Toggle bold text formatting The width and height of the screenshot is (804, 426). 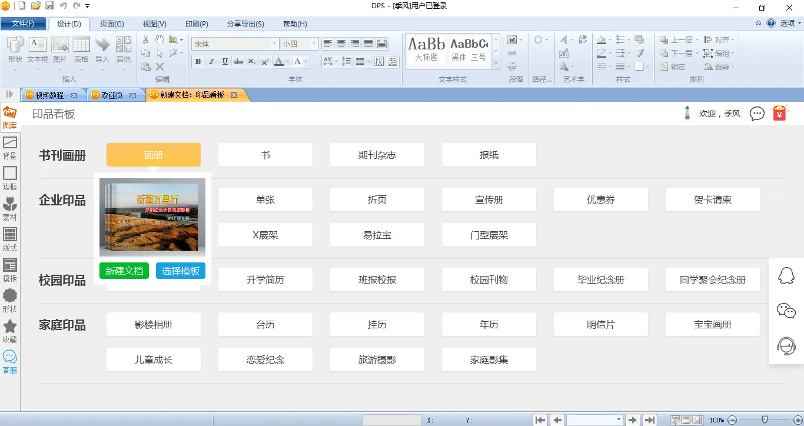(198, 62)
